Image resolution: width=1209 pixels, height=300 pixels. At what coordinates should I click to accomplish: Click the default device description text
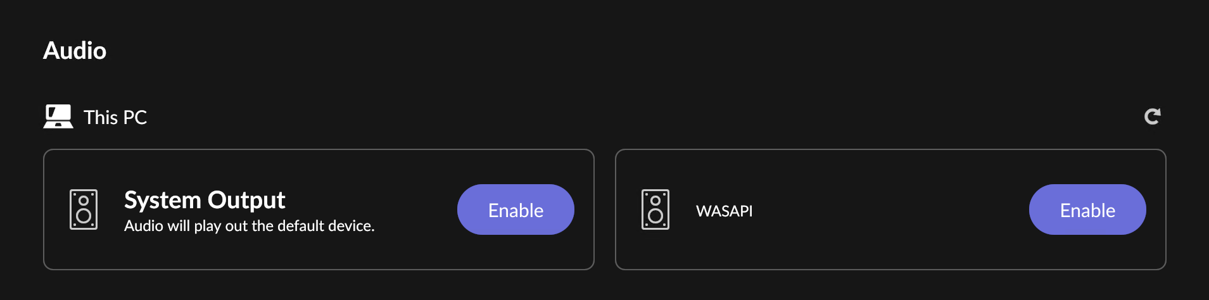point(250,226)
